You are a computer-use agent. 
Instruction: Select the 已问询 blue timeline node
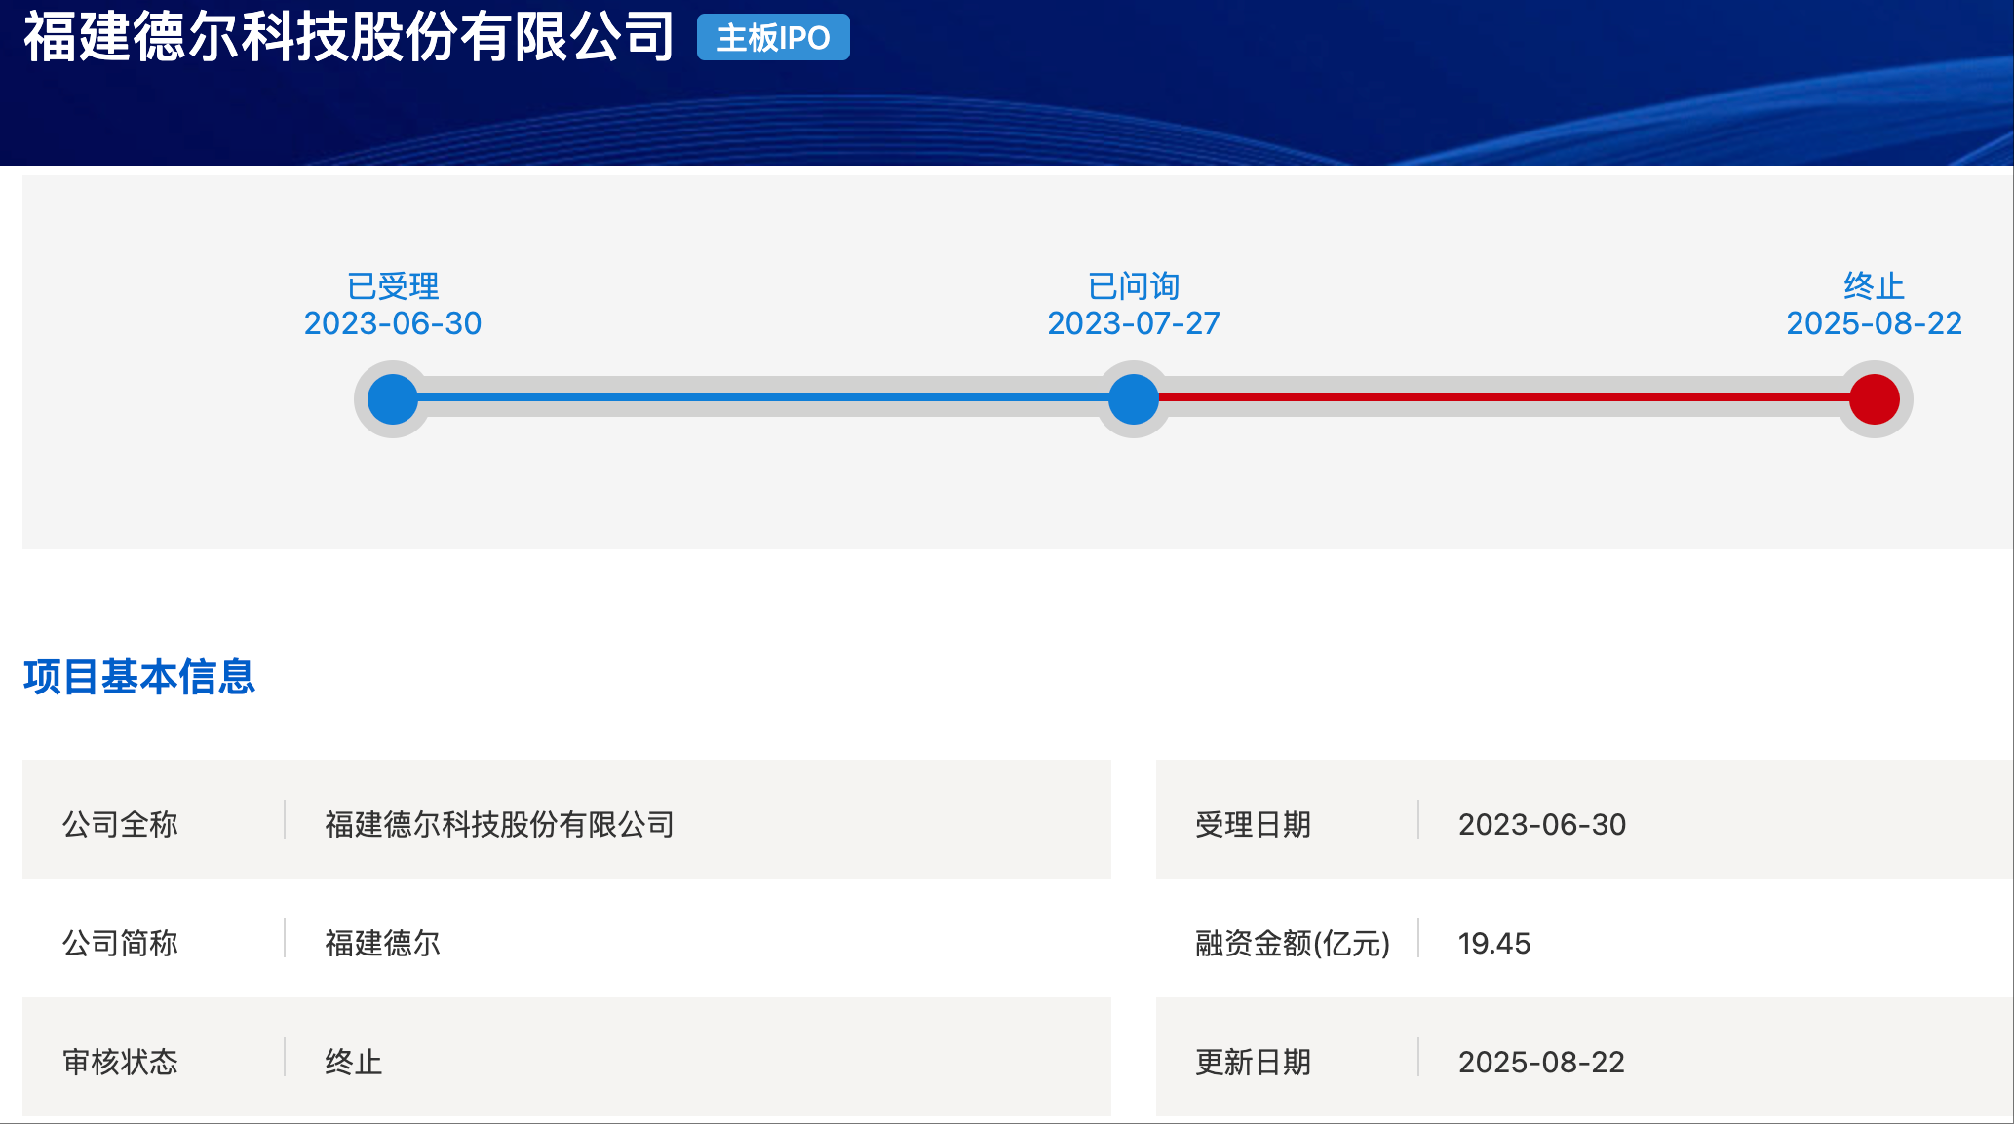(x=1134, y=399)
